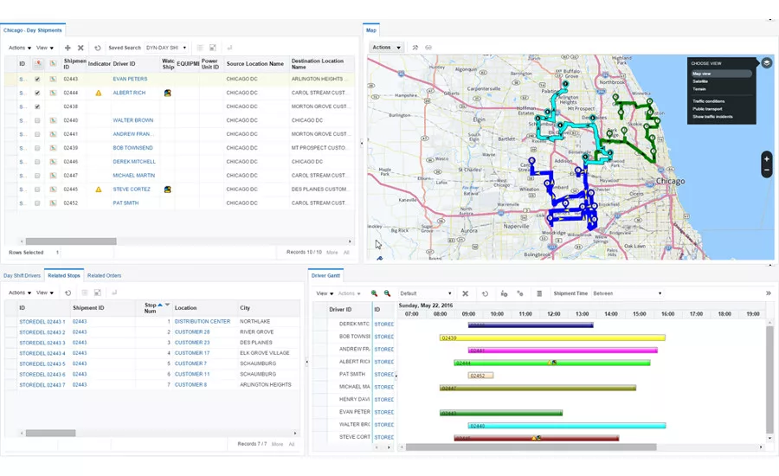Uncheck shipment 02438 checkbox
Screen dimensions: 779x476
click(x=37, y=106)
